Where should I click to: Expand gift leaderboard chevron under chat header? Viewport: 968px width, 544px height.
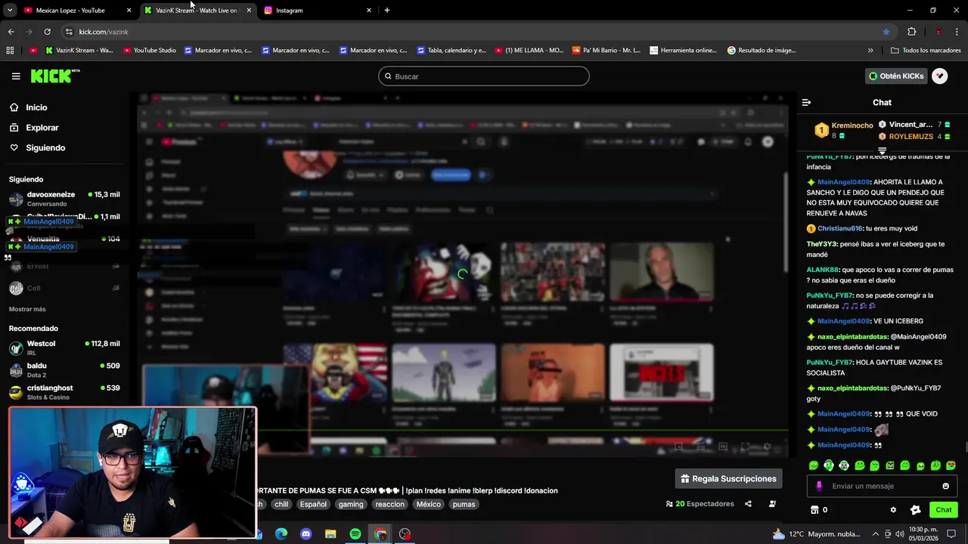[882, 151]
